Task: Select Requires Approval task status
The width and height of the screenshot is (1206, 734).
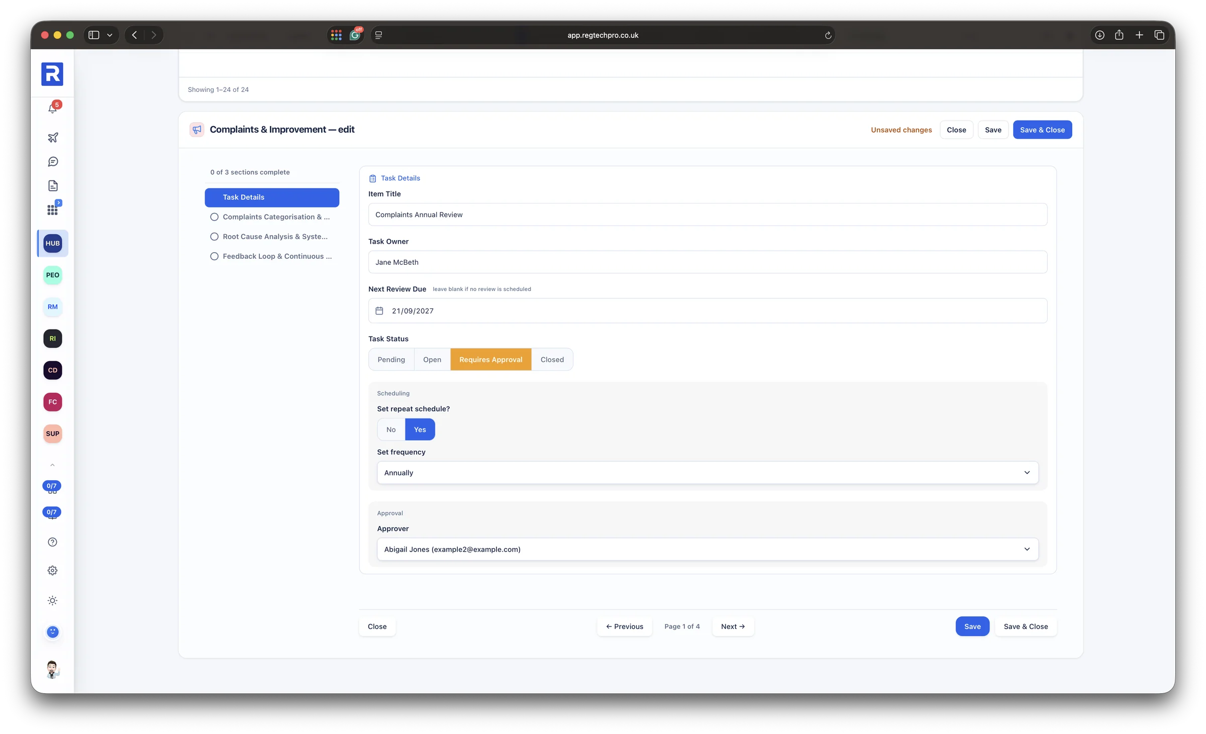Action: (491, 360)
